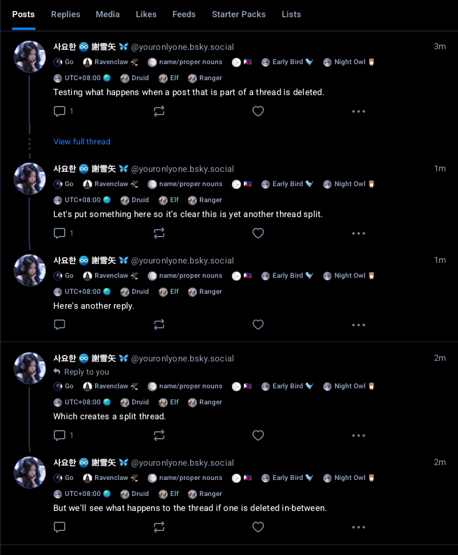Switch to the Replies tab
458x555 pixels.
66,14
